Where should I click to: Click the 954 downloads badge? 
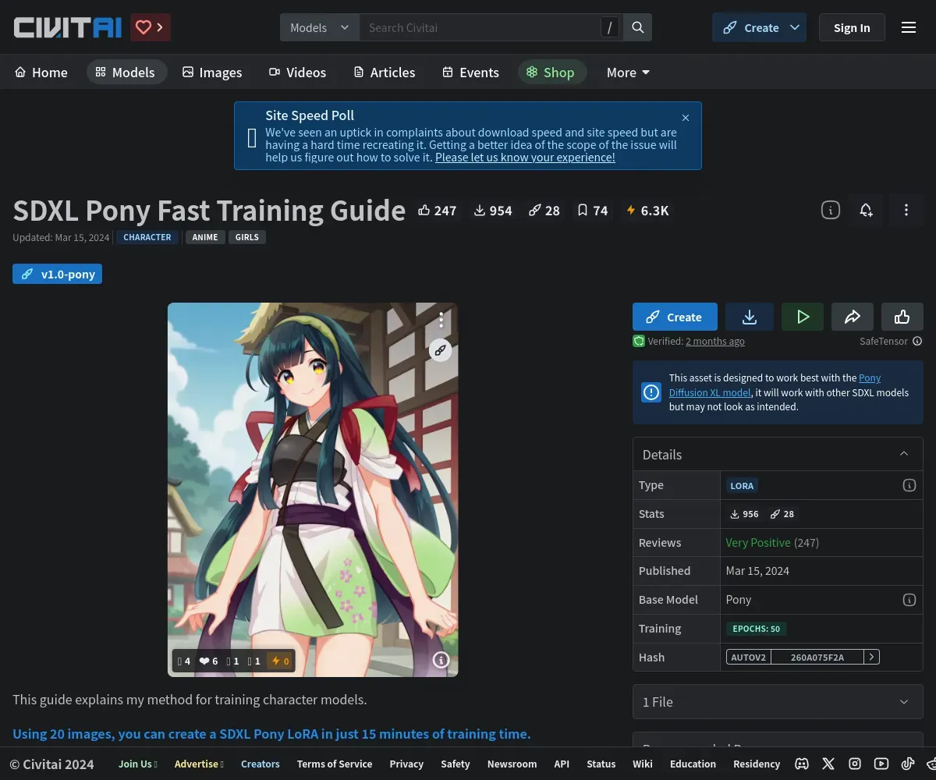493,211
